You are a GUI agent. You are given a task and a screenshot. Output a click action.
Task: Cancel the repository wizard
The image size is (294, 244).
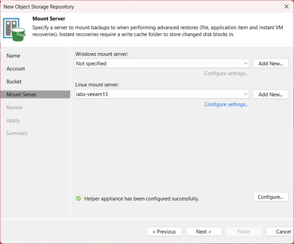(x=280, y=232)
